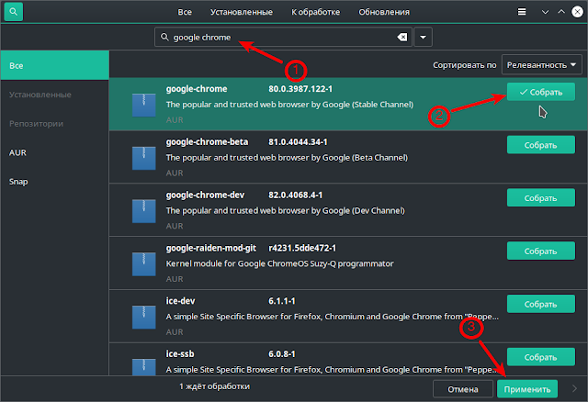
Task: Maximize window with the up chevron
Action: (561, 12)
